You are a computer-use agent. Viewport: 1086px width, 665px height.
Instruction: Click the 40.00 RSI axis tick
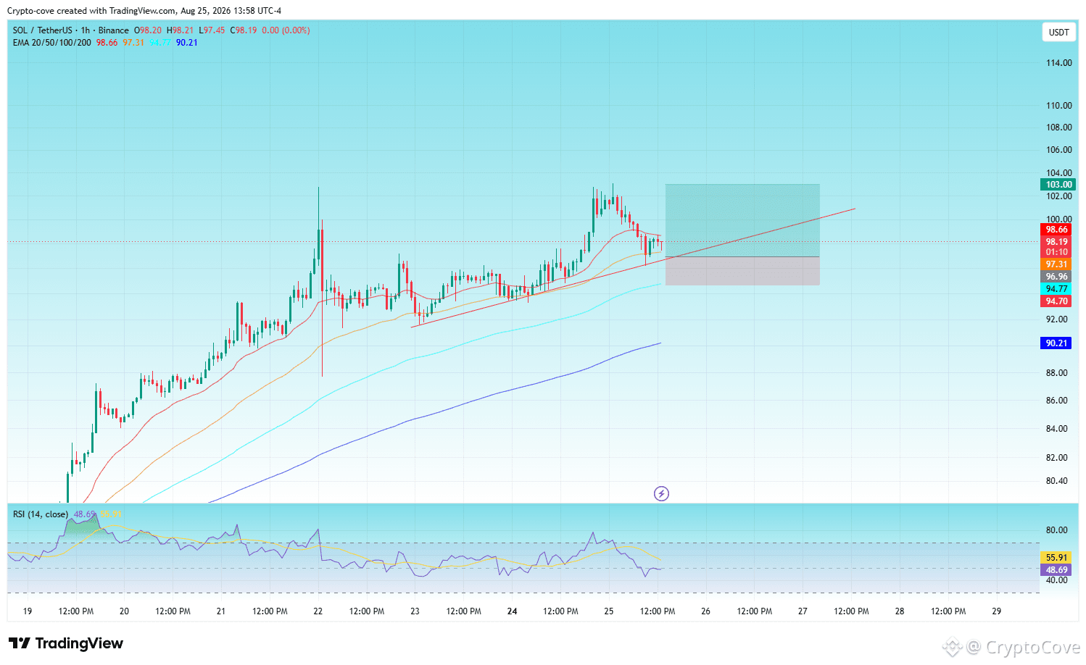pyautogui.click(x=1056, y=580)
